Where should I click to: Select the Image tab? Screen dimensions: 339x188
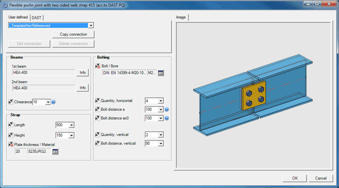[181, 17]
